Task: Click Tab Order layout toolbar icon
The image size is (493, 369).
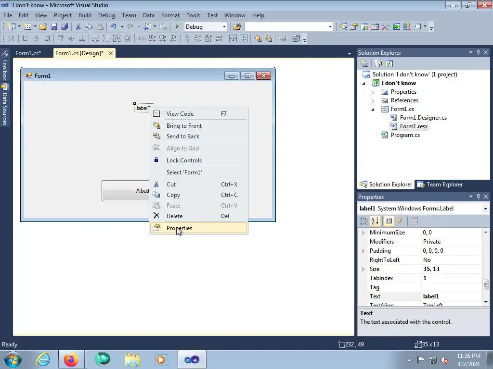Action: 296,38
